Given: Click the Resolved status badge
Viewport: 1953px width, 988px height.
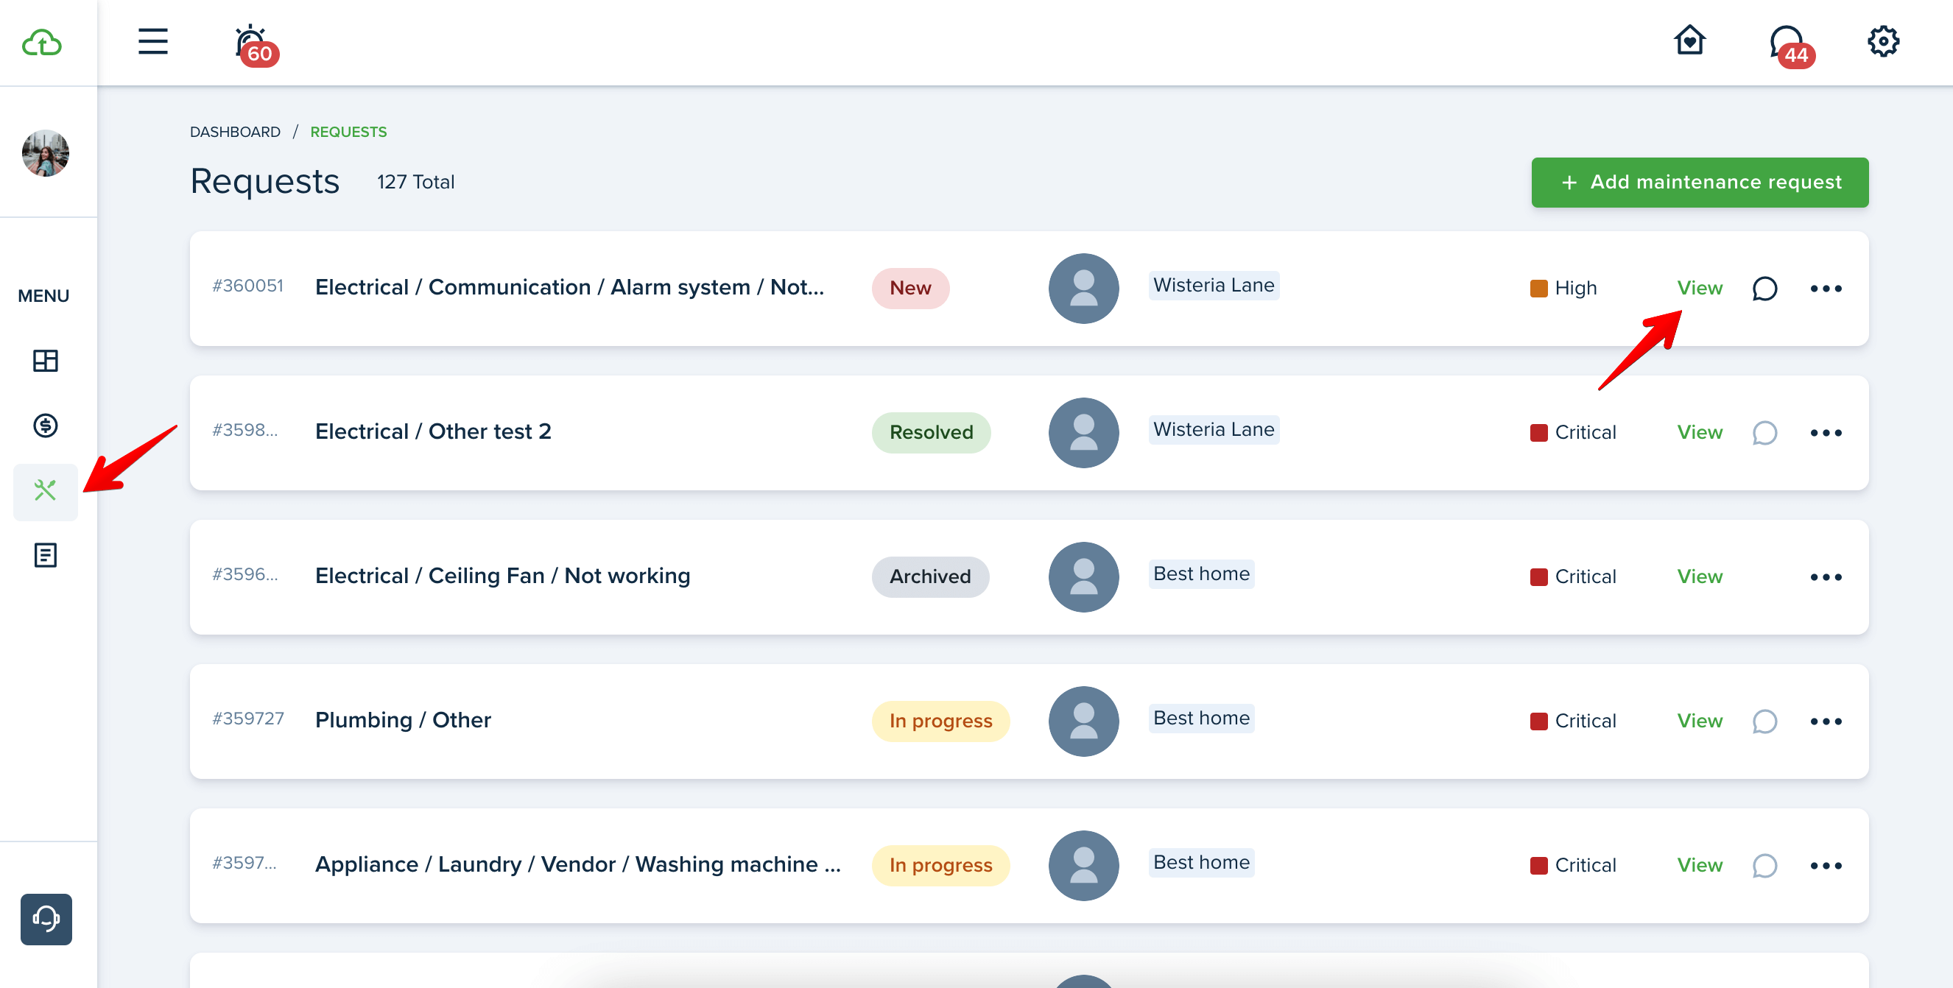Looking at the screenshot, I should click(x=931, y=432).
